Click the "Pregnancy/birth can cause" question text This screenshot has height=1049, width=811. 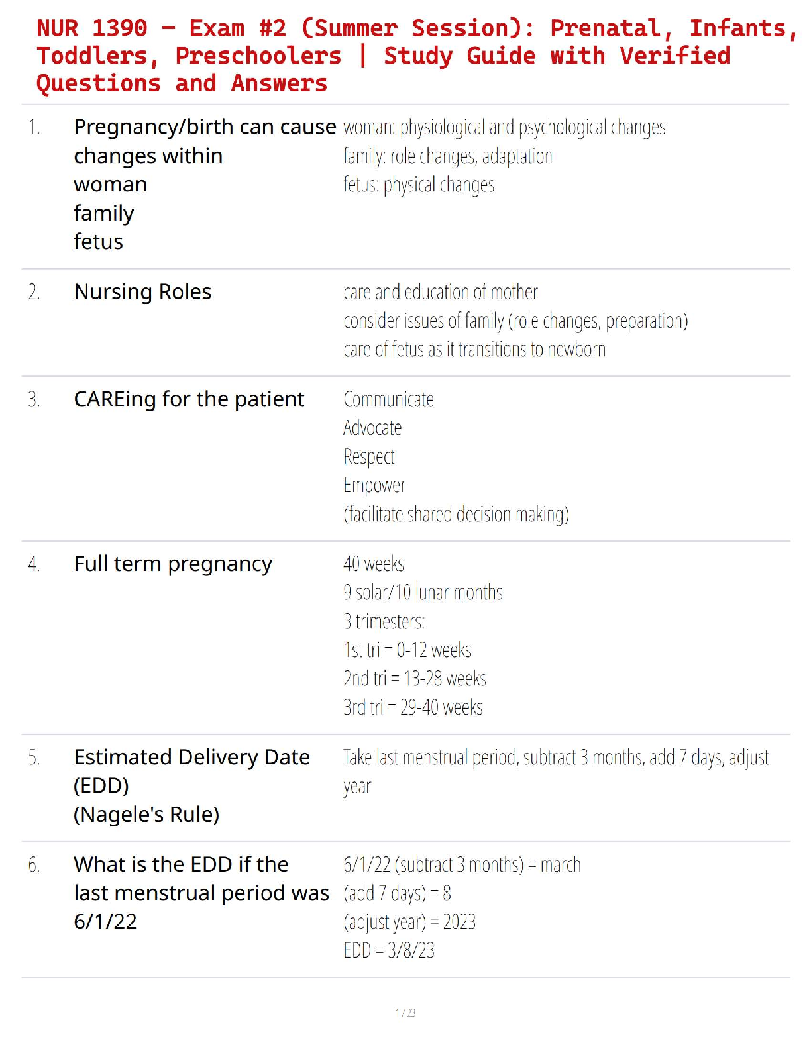coord(205,126)
